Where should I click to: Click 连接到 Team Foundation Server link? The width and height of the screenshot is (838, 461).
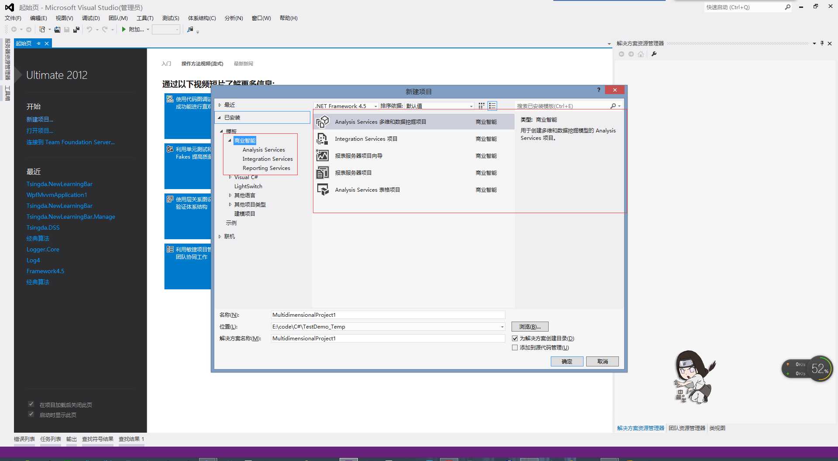pyautogui.click(x=71, y=142)
